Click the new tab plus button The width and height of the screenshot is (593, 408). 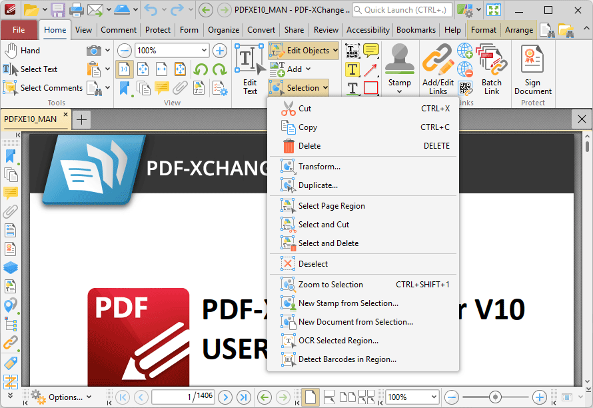coord(81,119)
